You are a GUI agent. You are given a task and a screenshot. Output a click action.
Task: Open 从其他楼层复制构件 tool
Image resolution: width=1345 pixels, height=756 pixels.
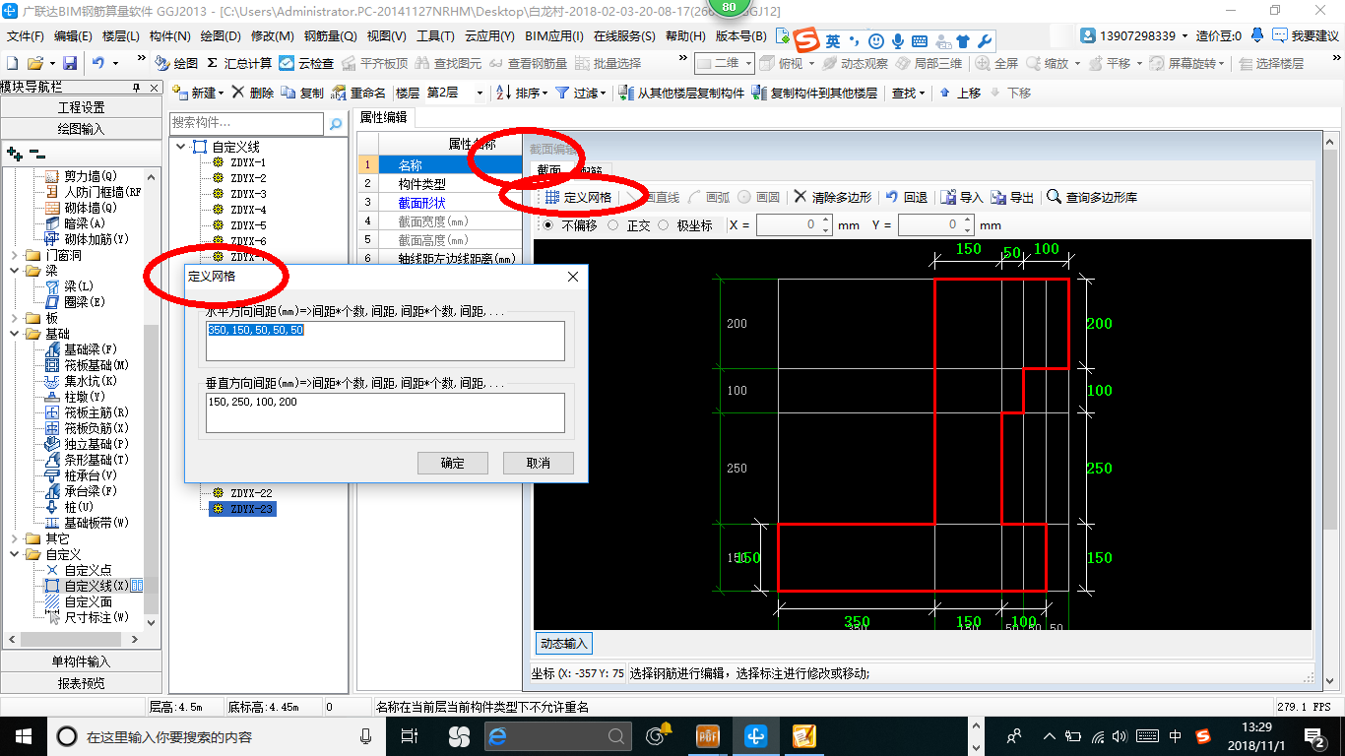click(681, 93)
